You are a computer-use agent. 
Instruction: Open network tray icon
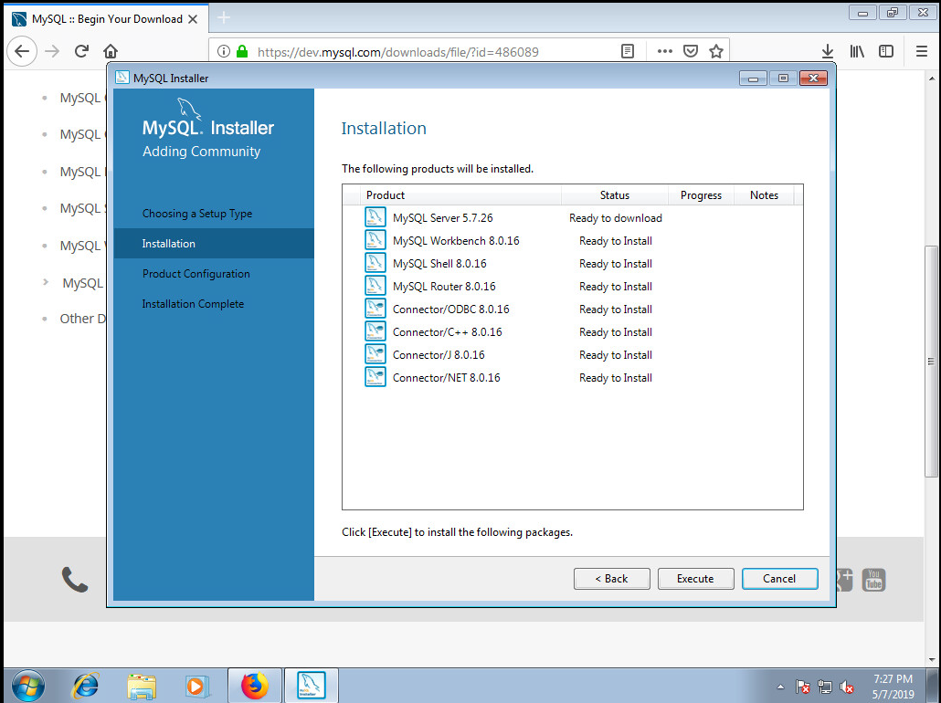click(x=825, y=687)
